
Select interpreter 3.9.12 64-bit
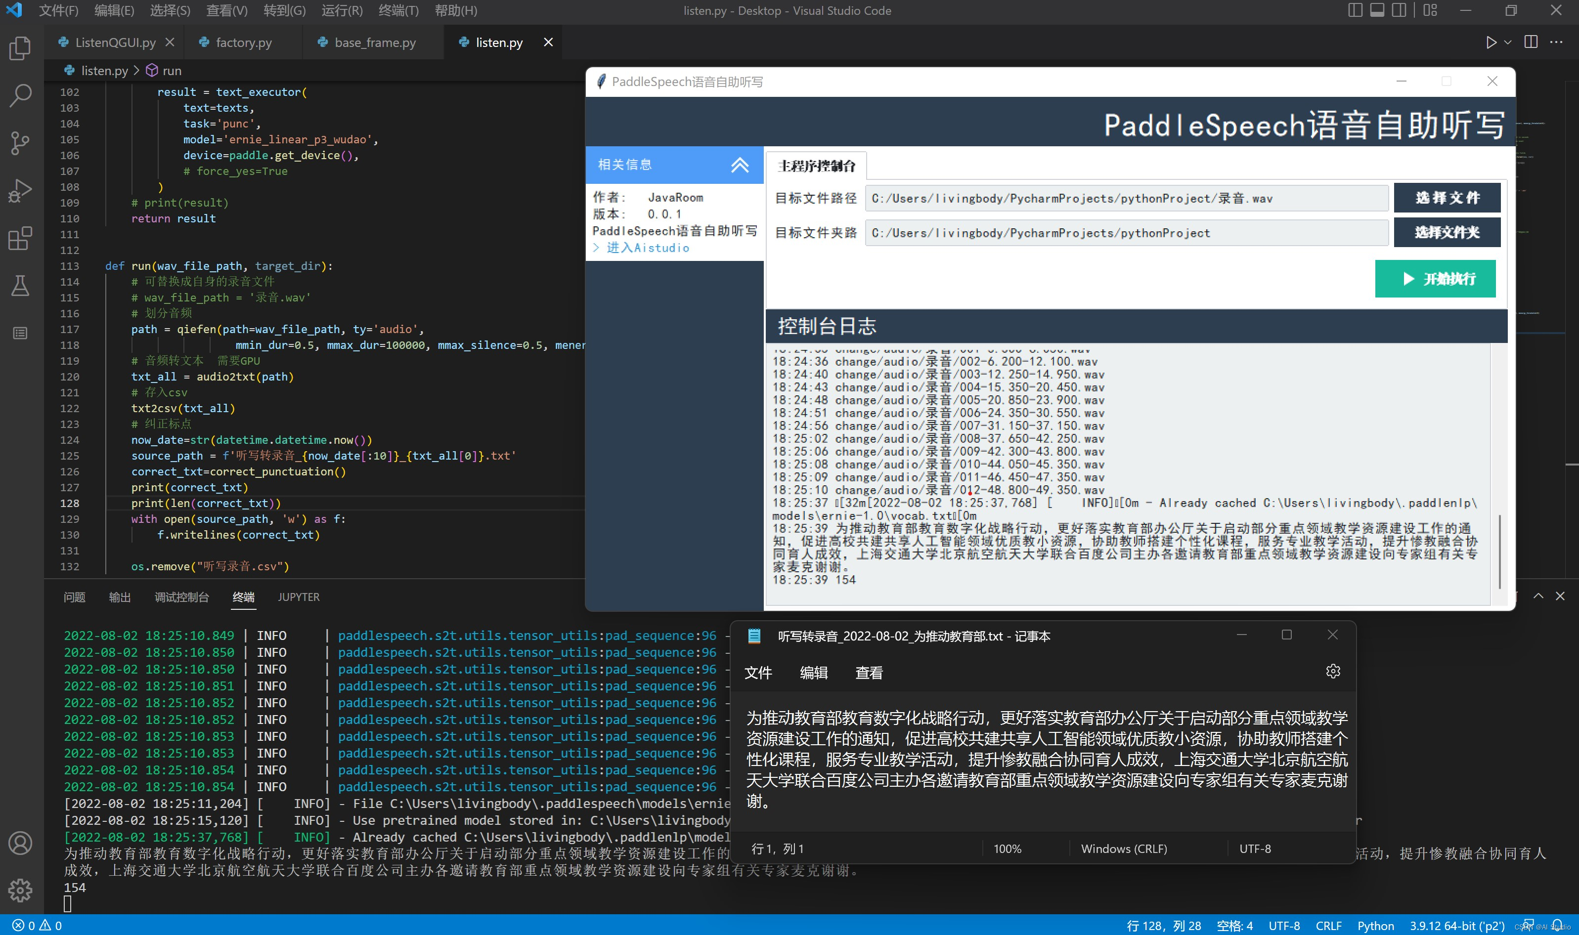(x=1457, y=926)
